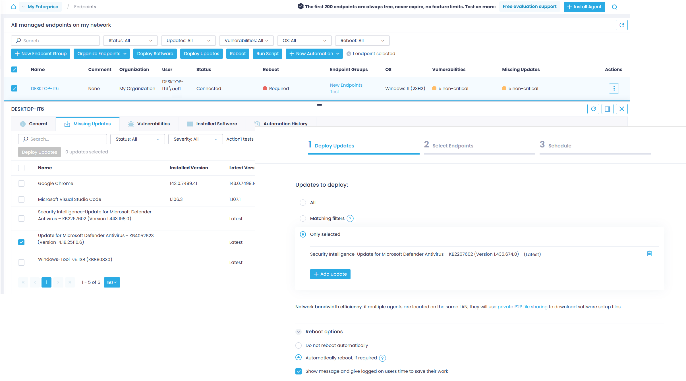This screenshot has height=381, width=686.
Task: Go to next page of updates
Action: [58, 282]
